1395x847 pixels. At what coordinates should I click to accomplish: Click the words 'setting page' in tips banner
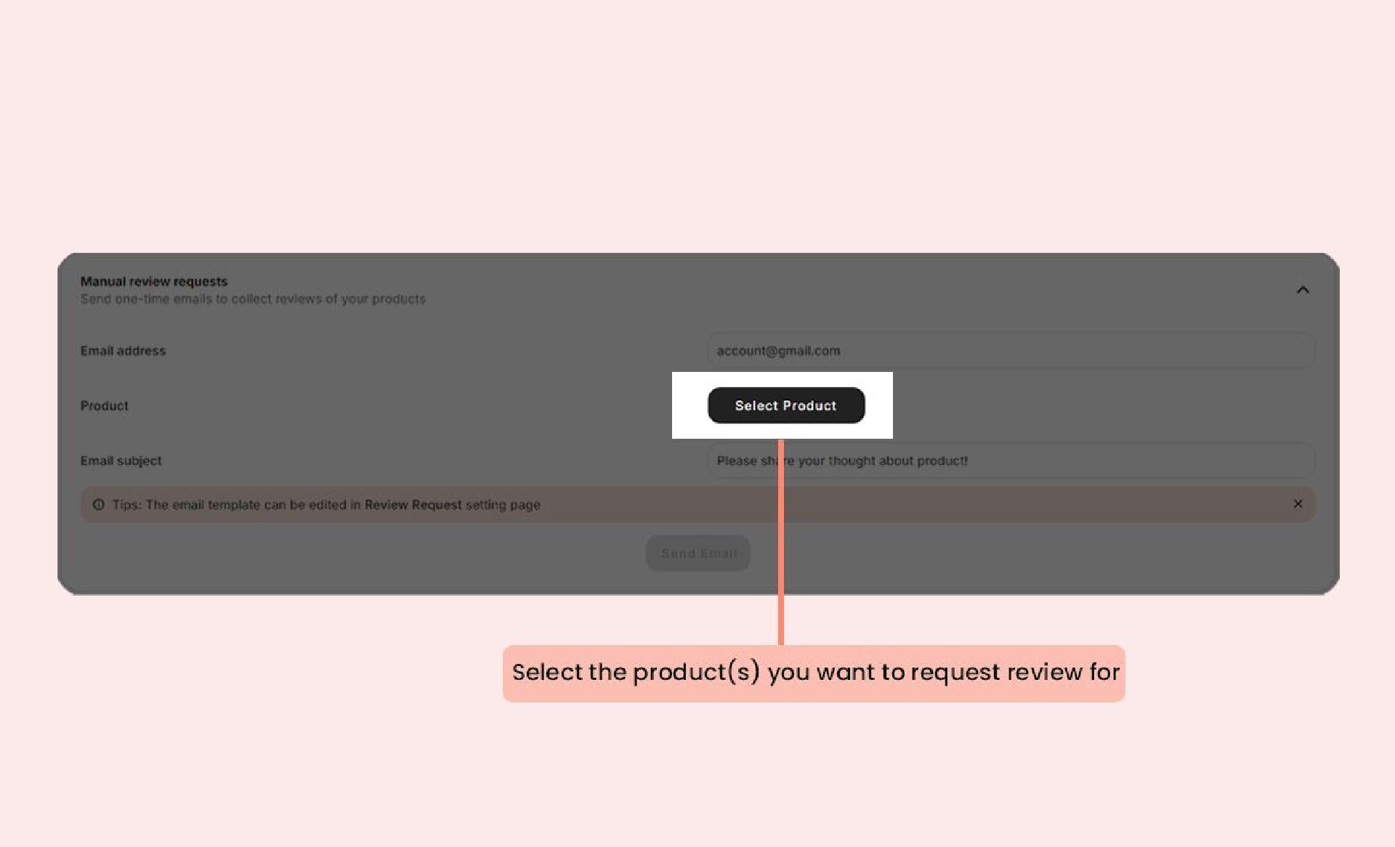[503, 504]
